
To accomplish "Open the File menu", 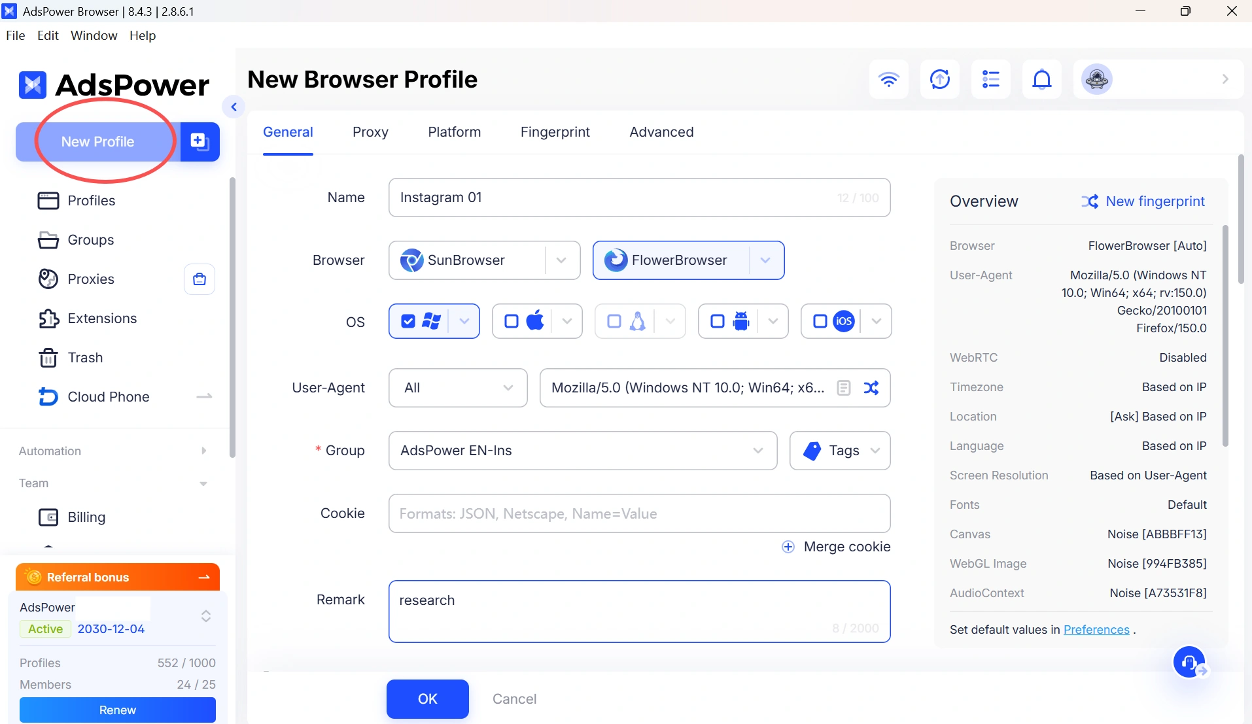I will pyautogui.click(x=16, y=35).
